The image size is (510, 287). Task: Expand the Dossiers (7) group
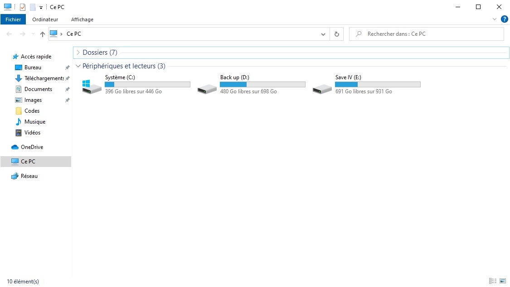[x=78, y=52]
